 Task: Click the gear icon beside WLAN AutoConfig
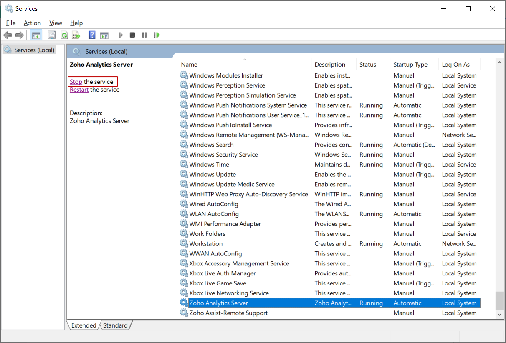(184, 214)
